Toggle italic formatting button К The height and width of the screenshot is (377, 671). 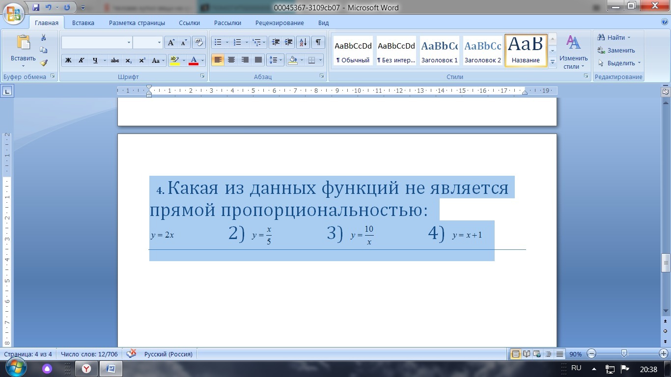click(x=82, y=60)
